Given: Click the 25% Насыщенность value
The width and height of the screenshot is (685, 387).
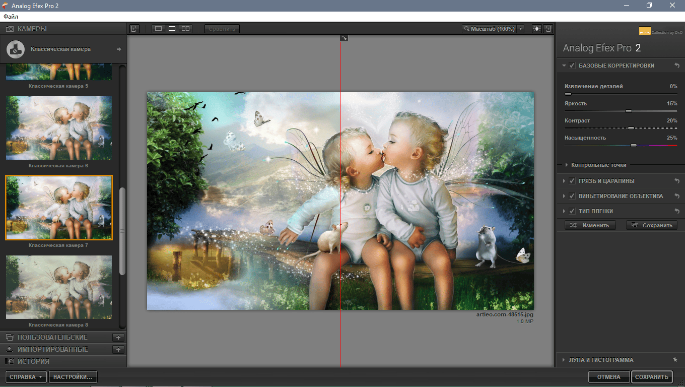Looking at the screenshot, I should coord(672,138).
